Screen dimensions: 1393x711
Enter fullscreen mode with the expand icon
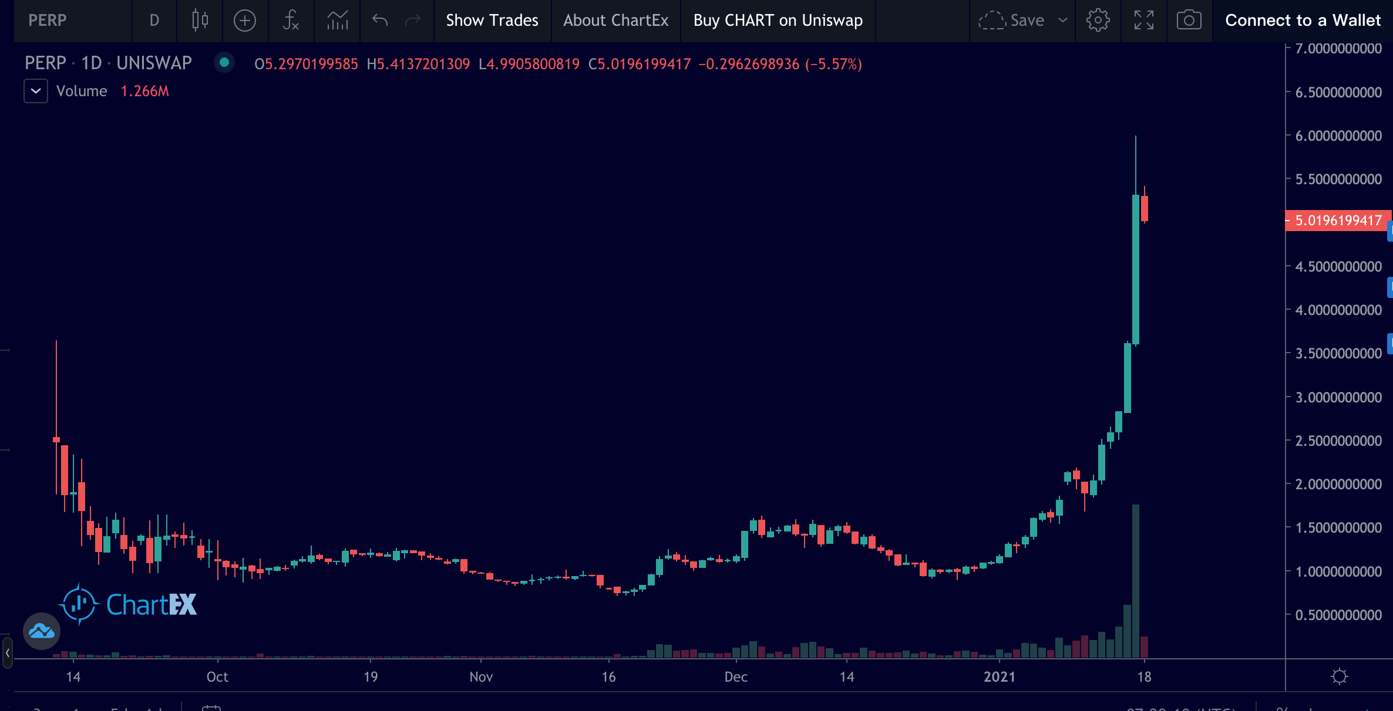pos(1143,21)
